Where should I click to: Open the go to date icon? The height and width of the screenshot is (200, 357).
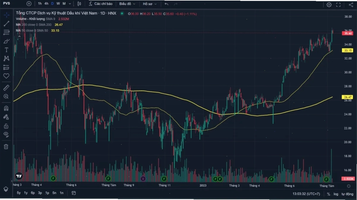pyautogui.click(x=74, y=193)
